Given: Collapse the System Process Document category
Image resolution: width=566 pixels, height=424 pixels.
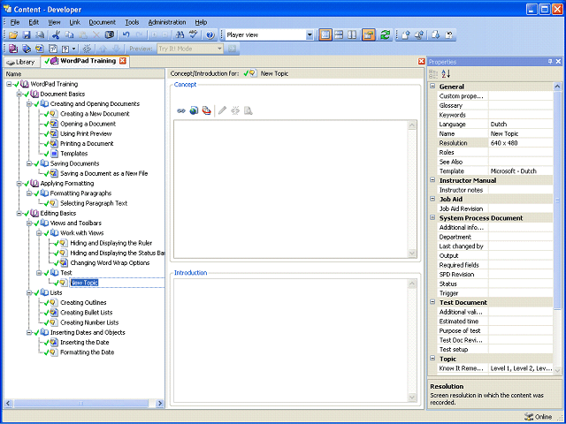Looking at the screenshot, I should (x=432, y=218).
